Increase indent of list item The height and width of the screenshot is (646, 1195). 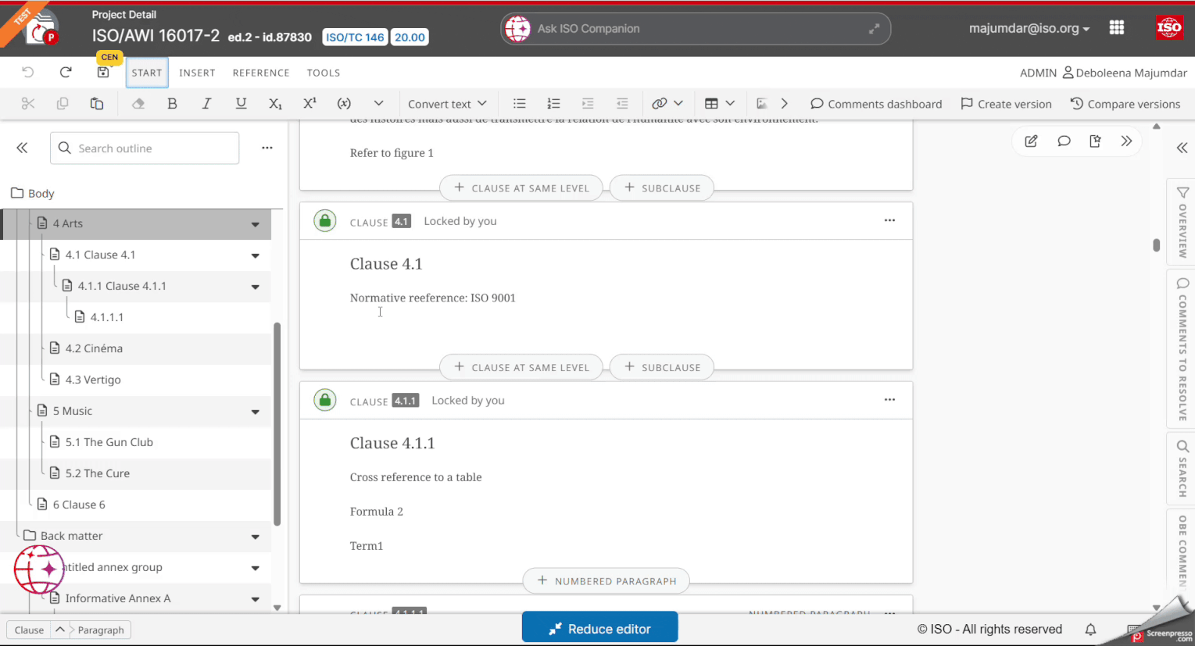click(x=588, y=104)
